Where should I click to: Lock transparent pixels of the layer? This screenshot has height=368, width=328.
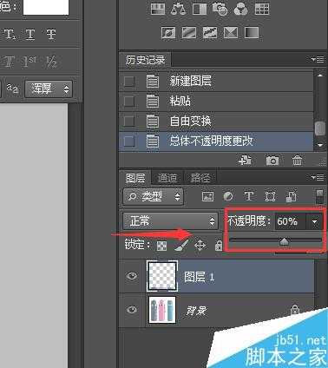coord(161,246)
